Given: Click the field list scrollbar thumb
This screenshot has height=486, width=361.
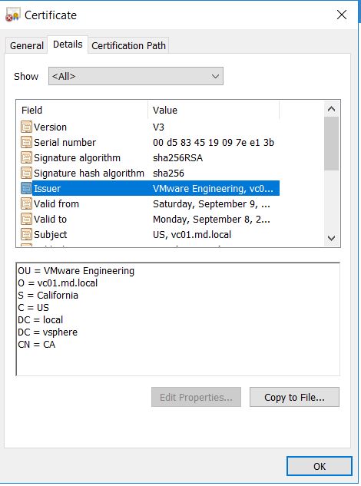Looking at the screenshot, I should pyautogui.click(x=331, y=144).
